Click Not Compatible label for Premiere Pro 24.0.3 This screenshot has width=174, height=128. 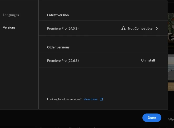140,29
